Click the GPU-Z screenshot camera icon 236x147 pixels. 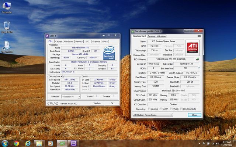tap(199, 36)
